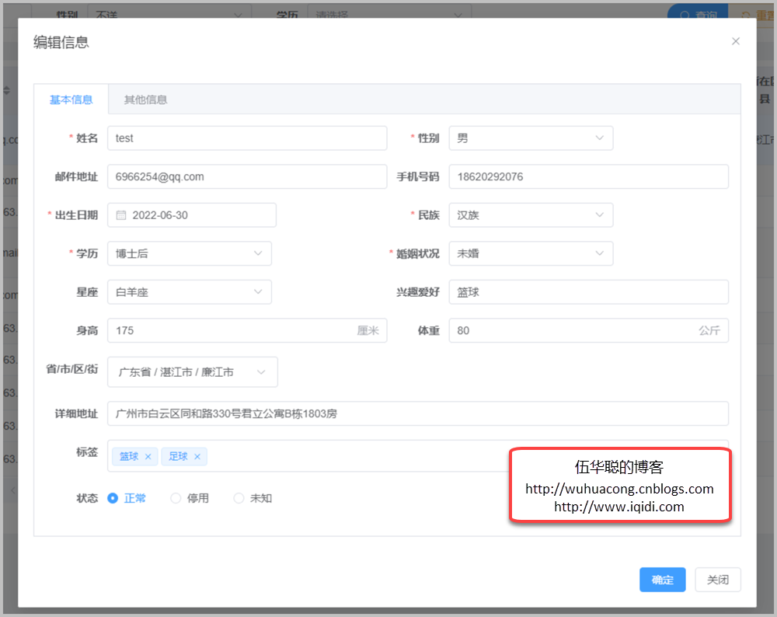Close the 编辑信息 dialog with X icon
Viewport: 777px width, 617px height.
pyautogui.click(x=735, y=41)
